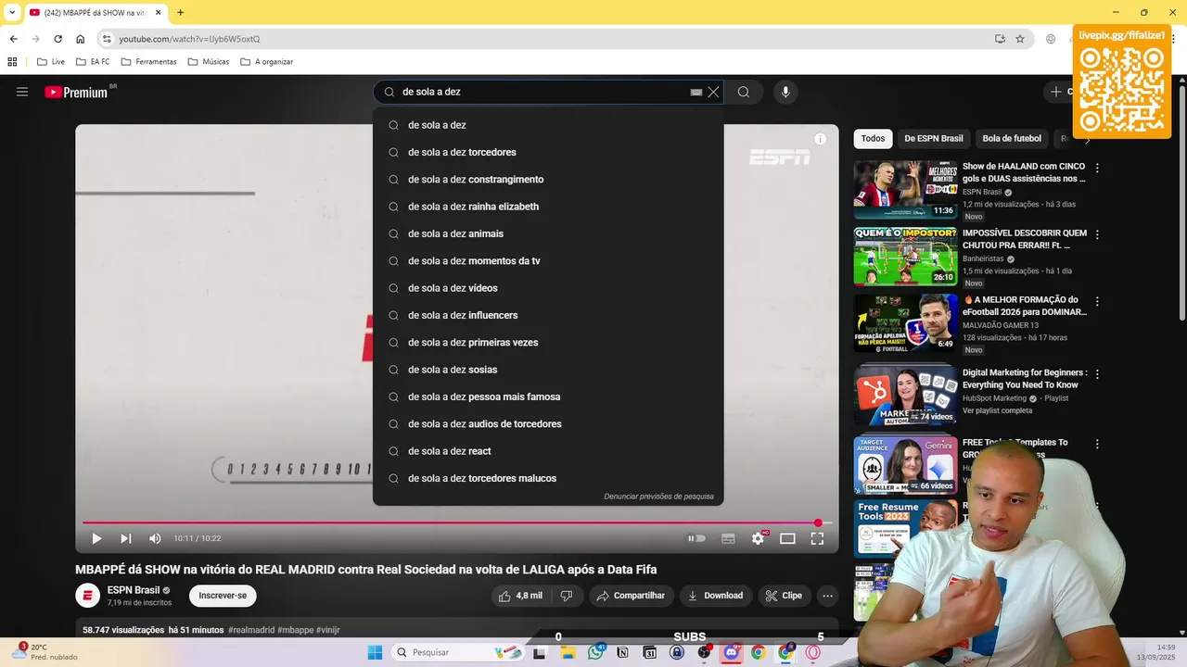
Task: Dislike the video
Action: tap(567, 596)
